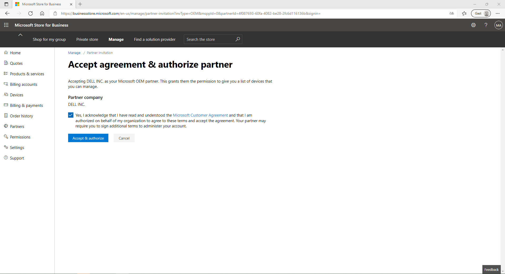Collapse the navigation with the chevron up
Viewport: 505px width, 274px height.
(x=20, y=35)
